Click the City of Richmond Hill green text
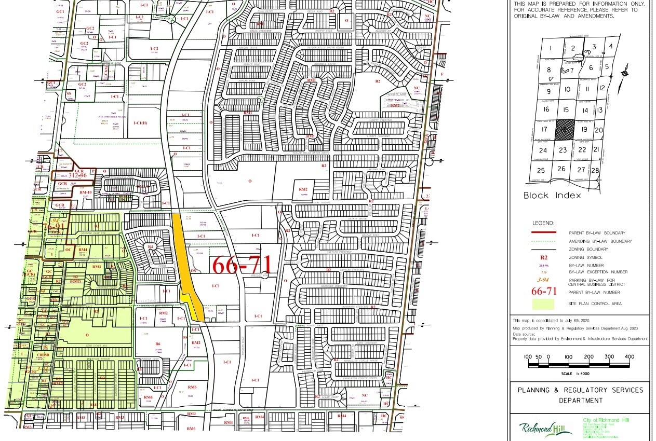Viewport: 656px width, 441px height. [606, 420]
